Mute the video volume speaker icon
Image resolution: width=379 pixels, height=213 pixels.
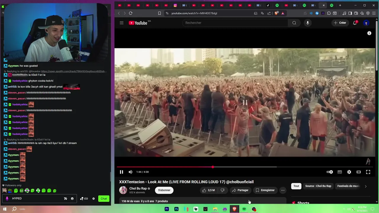pos(131,172)
